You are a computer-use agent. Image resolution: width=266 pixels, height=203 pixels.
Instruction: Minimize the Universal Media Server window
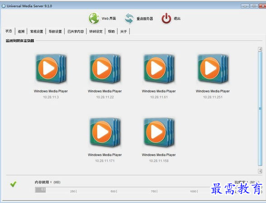coord(245,6)
